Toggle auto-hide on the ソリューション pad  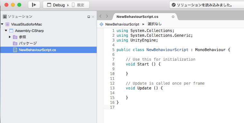(x=89, y=17)
